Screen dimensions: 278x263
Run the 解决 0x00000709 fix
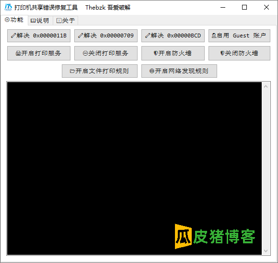(x=106, y=36)
